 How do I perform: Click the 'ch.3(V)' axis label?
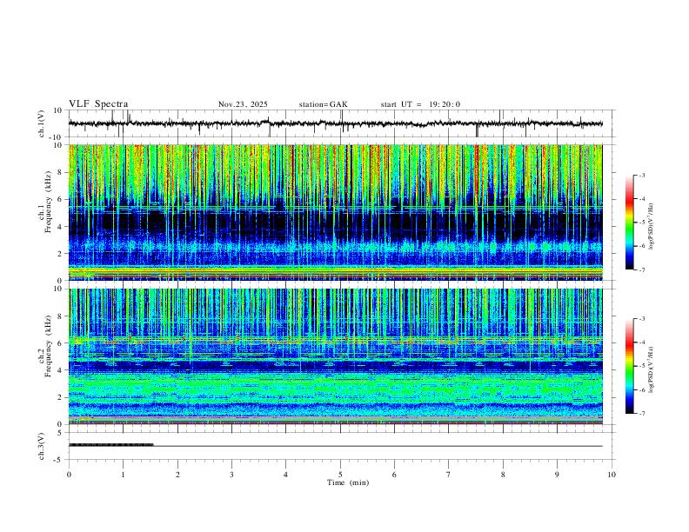pos(42,447)
